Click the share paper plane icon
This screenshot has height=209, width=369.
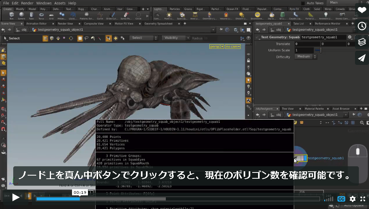pyautogui.click(x=362, y=58)
